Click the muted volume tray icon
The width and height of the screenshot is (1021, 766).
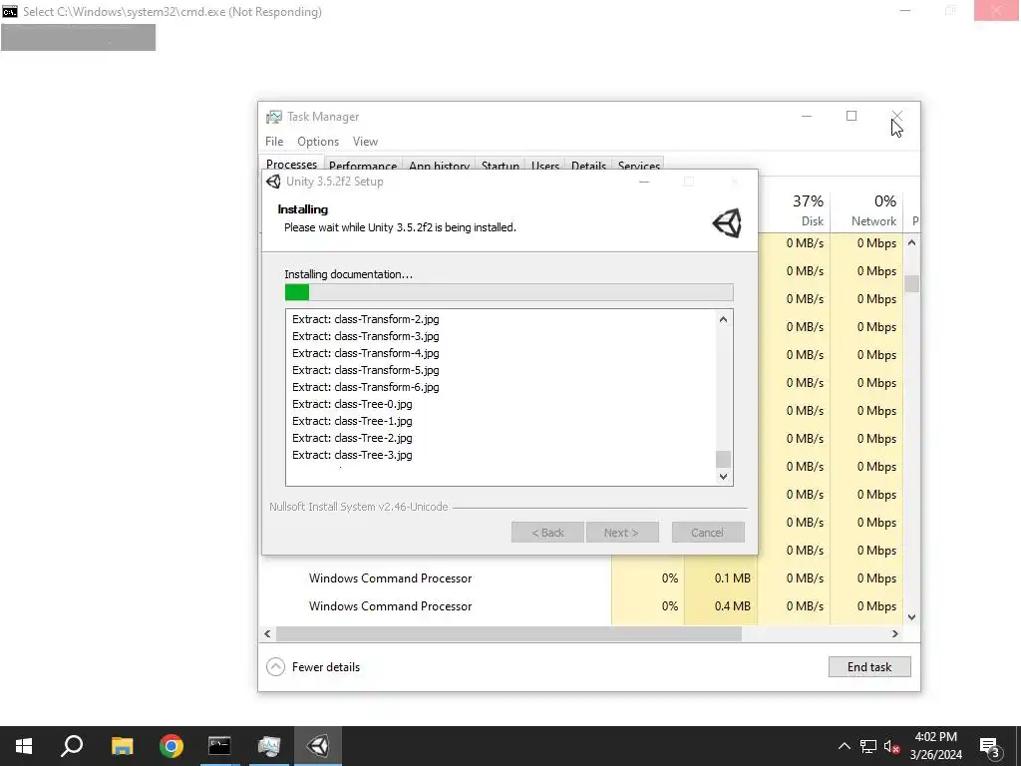892,746
